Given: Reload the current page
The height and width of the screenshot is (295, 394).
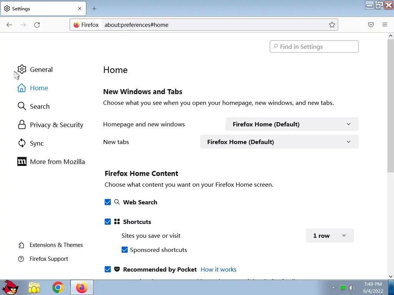Looking at the screenshot, I should tap(37, 25).
